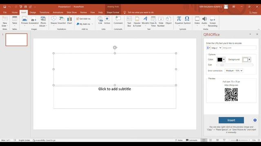The image size is (261, 146).
Task: Switch to the Home tab
Action: tap(15, 13)
